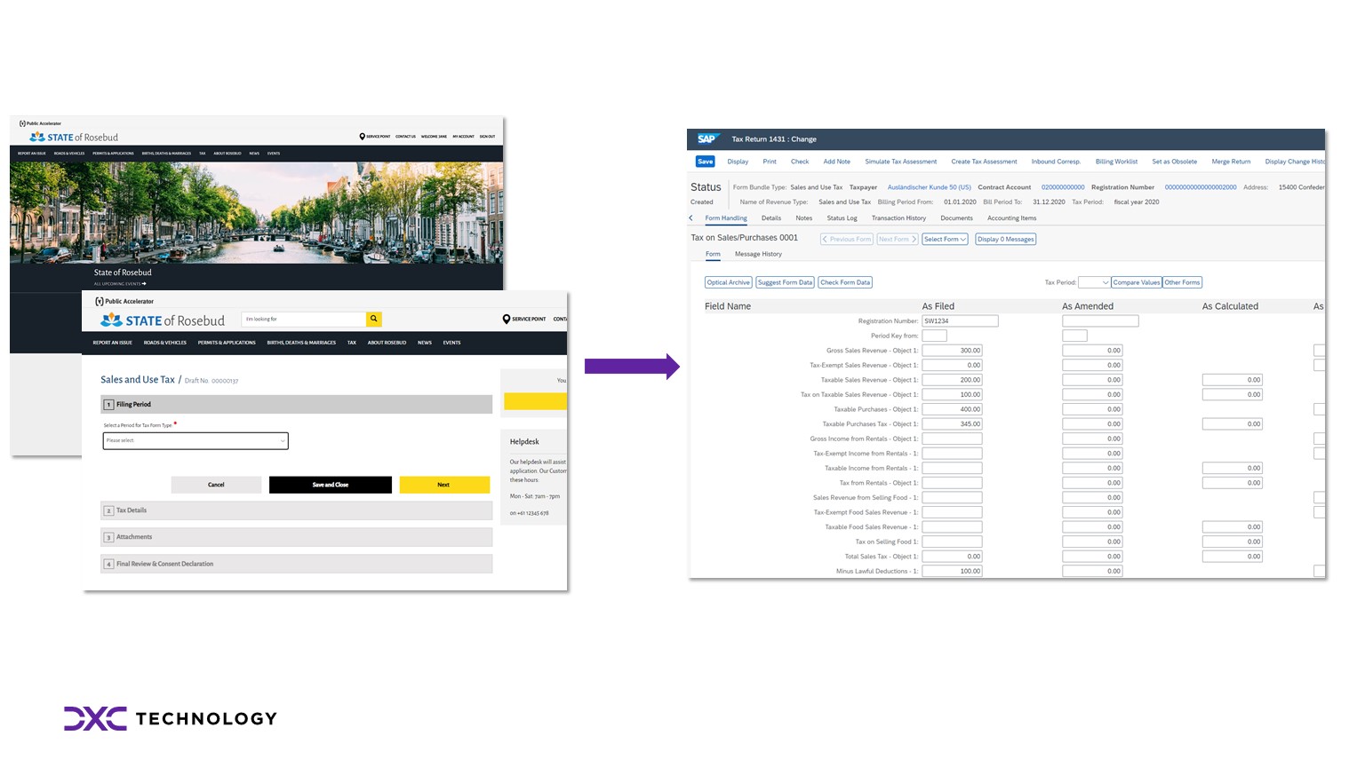The height and width of the screenshot is (767, 1365).
Task: Expand the Tax Details step section
Action: tap(296, 510)
